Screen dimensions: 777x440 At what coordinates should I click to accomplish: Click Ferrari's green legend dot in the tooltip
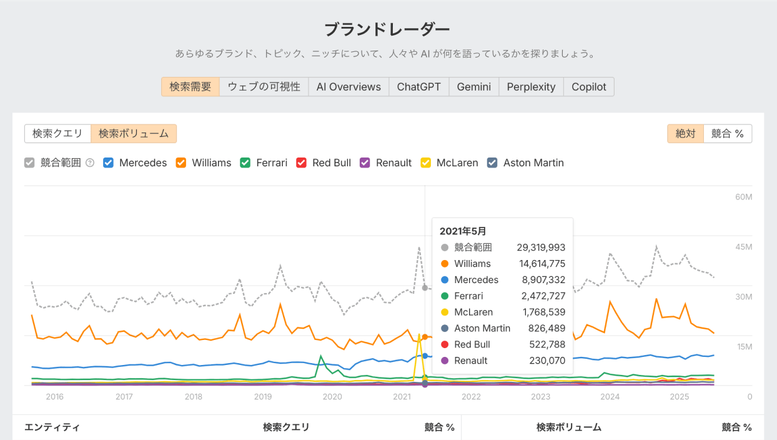coord(444,296)
